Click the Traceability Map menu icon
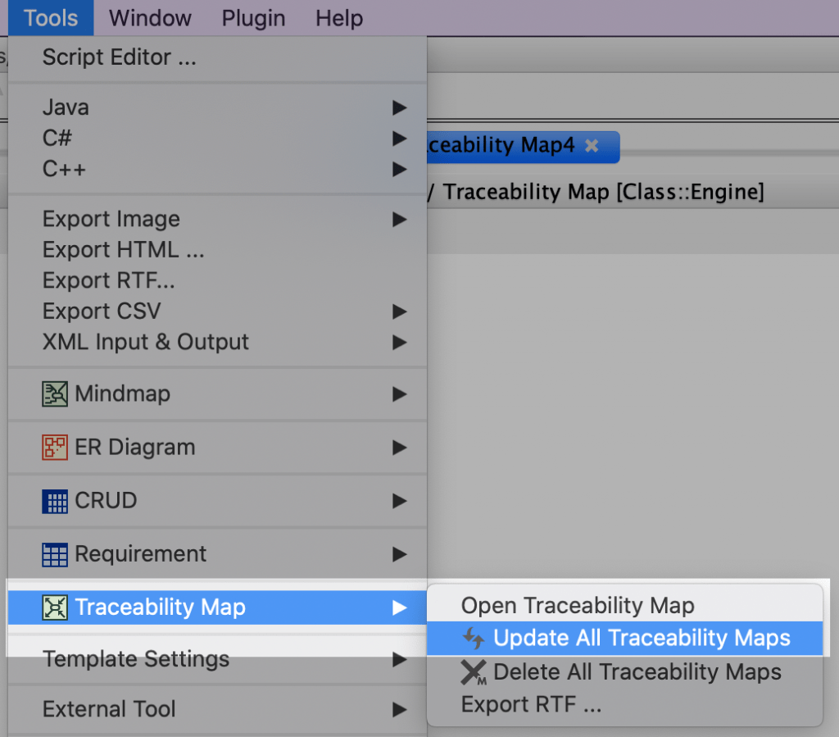Image resolution: width=839 pixels, height=737 pixels. (x=55, y=607)
